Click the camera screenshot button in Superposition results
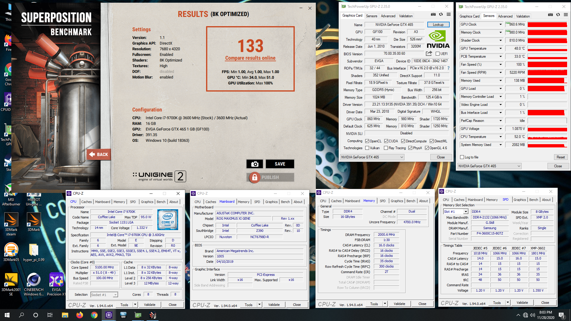This screenshot has height=321, width=571. (x=255, y=164)
